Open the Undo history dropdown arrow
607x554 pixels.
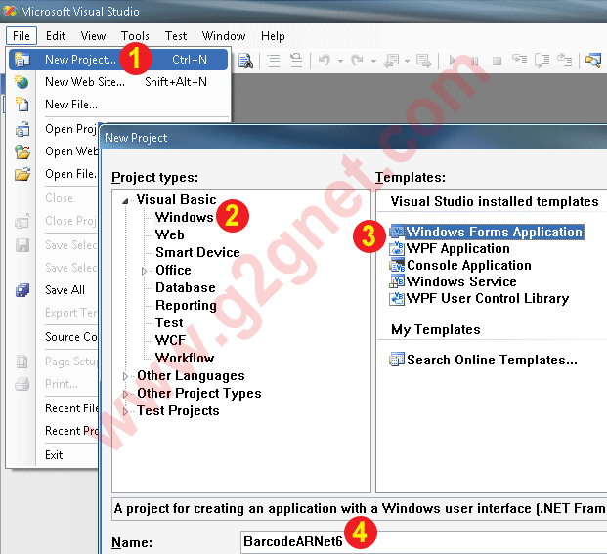tap(340, 61)
